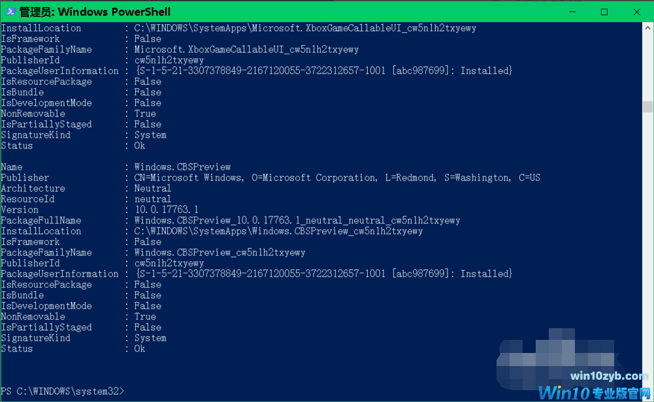Click the PowerShell icon in title bar
Viewport: 654px width, 402px height.
(x=10, y=12)
